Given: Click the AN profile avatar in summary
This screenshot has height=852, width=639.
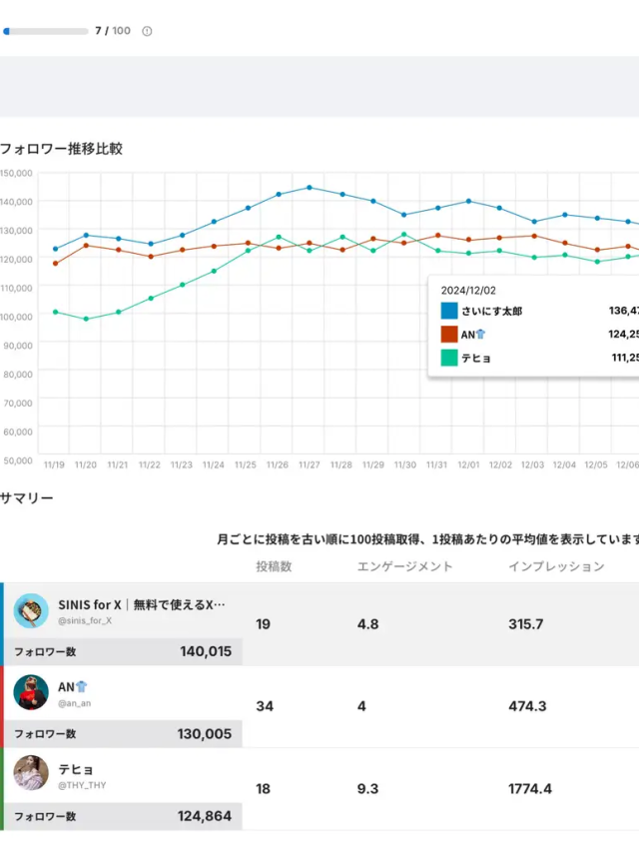Looking at the screenshot, I should [31, 692].
